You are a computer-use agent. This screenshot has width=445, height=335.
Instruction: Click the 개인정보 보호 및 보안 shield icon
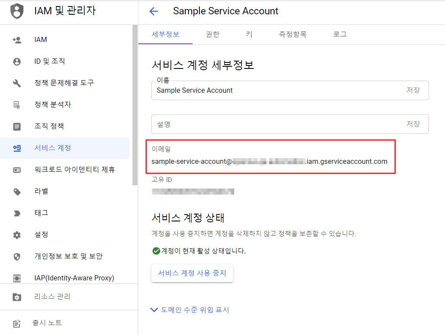click(x=17, y=257)
